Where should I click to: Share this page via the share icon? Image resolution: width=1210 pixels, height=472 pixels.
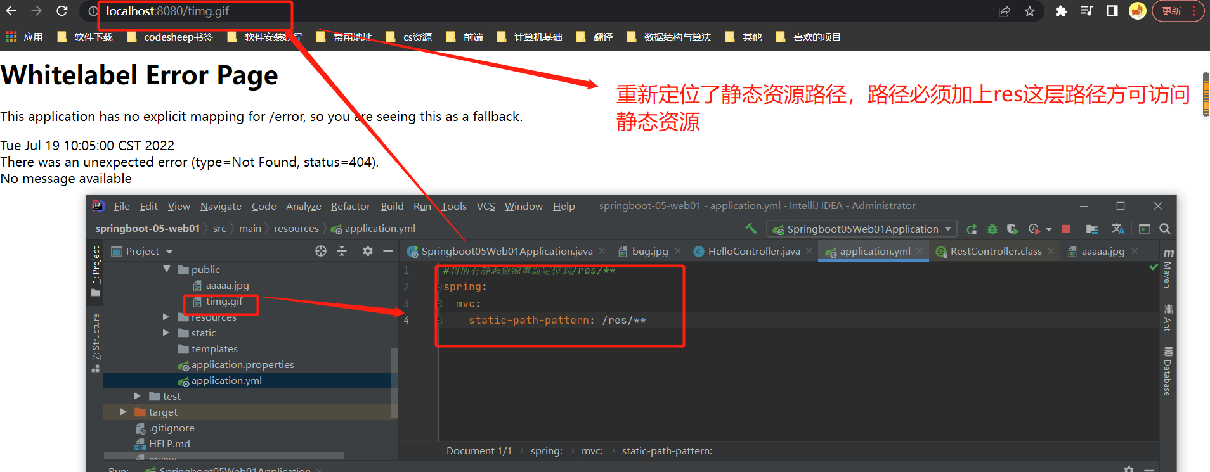point(1005,11)
